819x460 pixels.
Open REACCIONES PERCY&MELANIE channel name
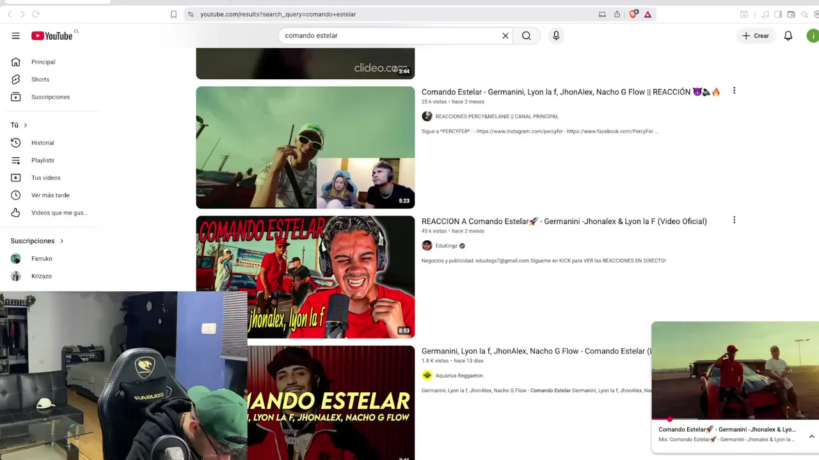[497, 116]
